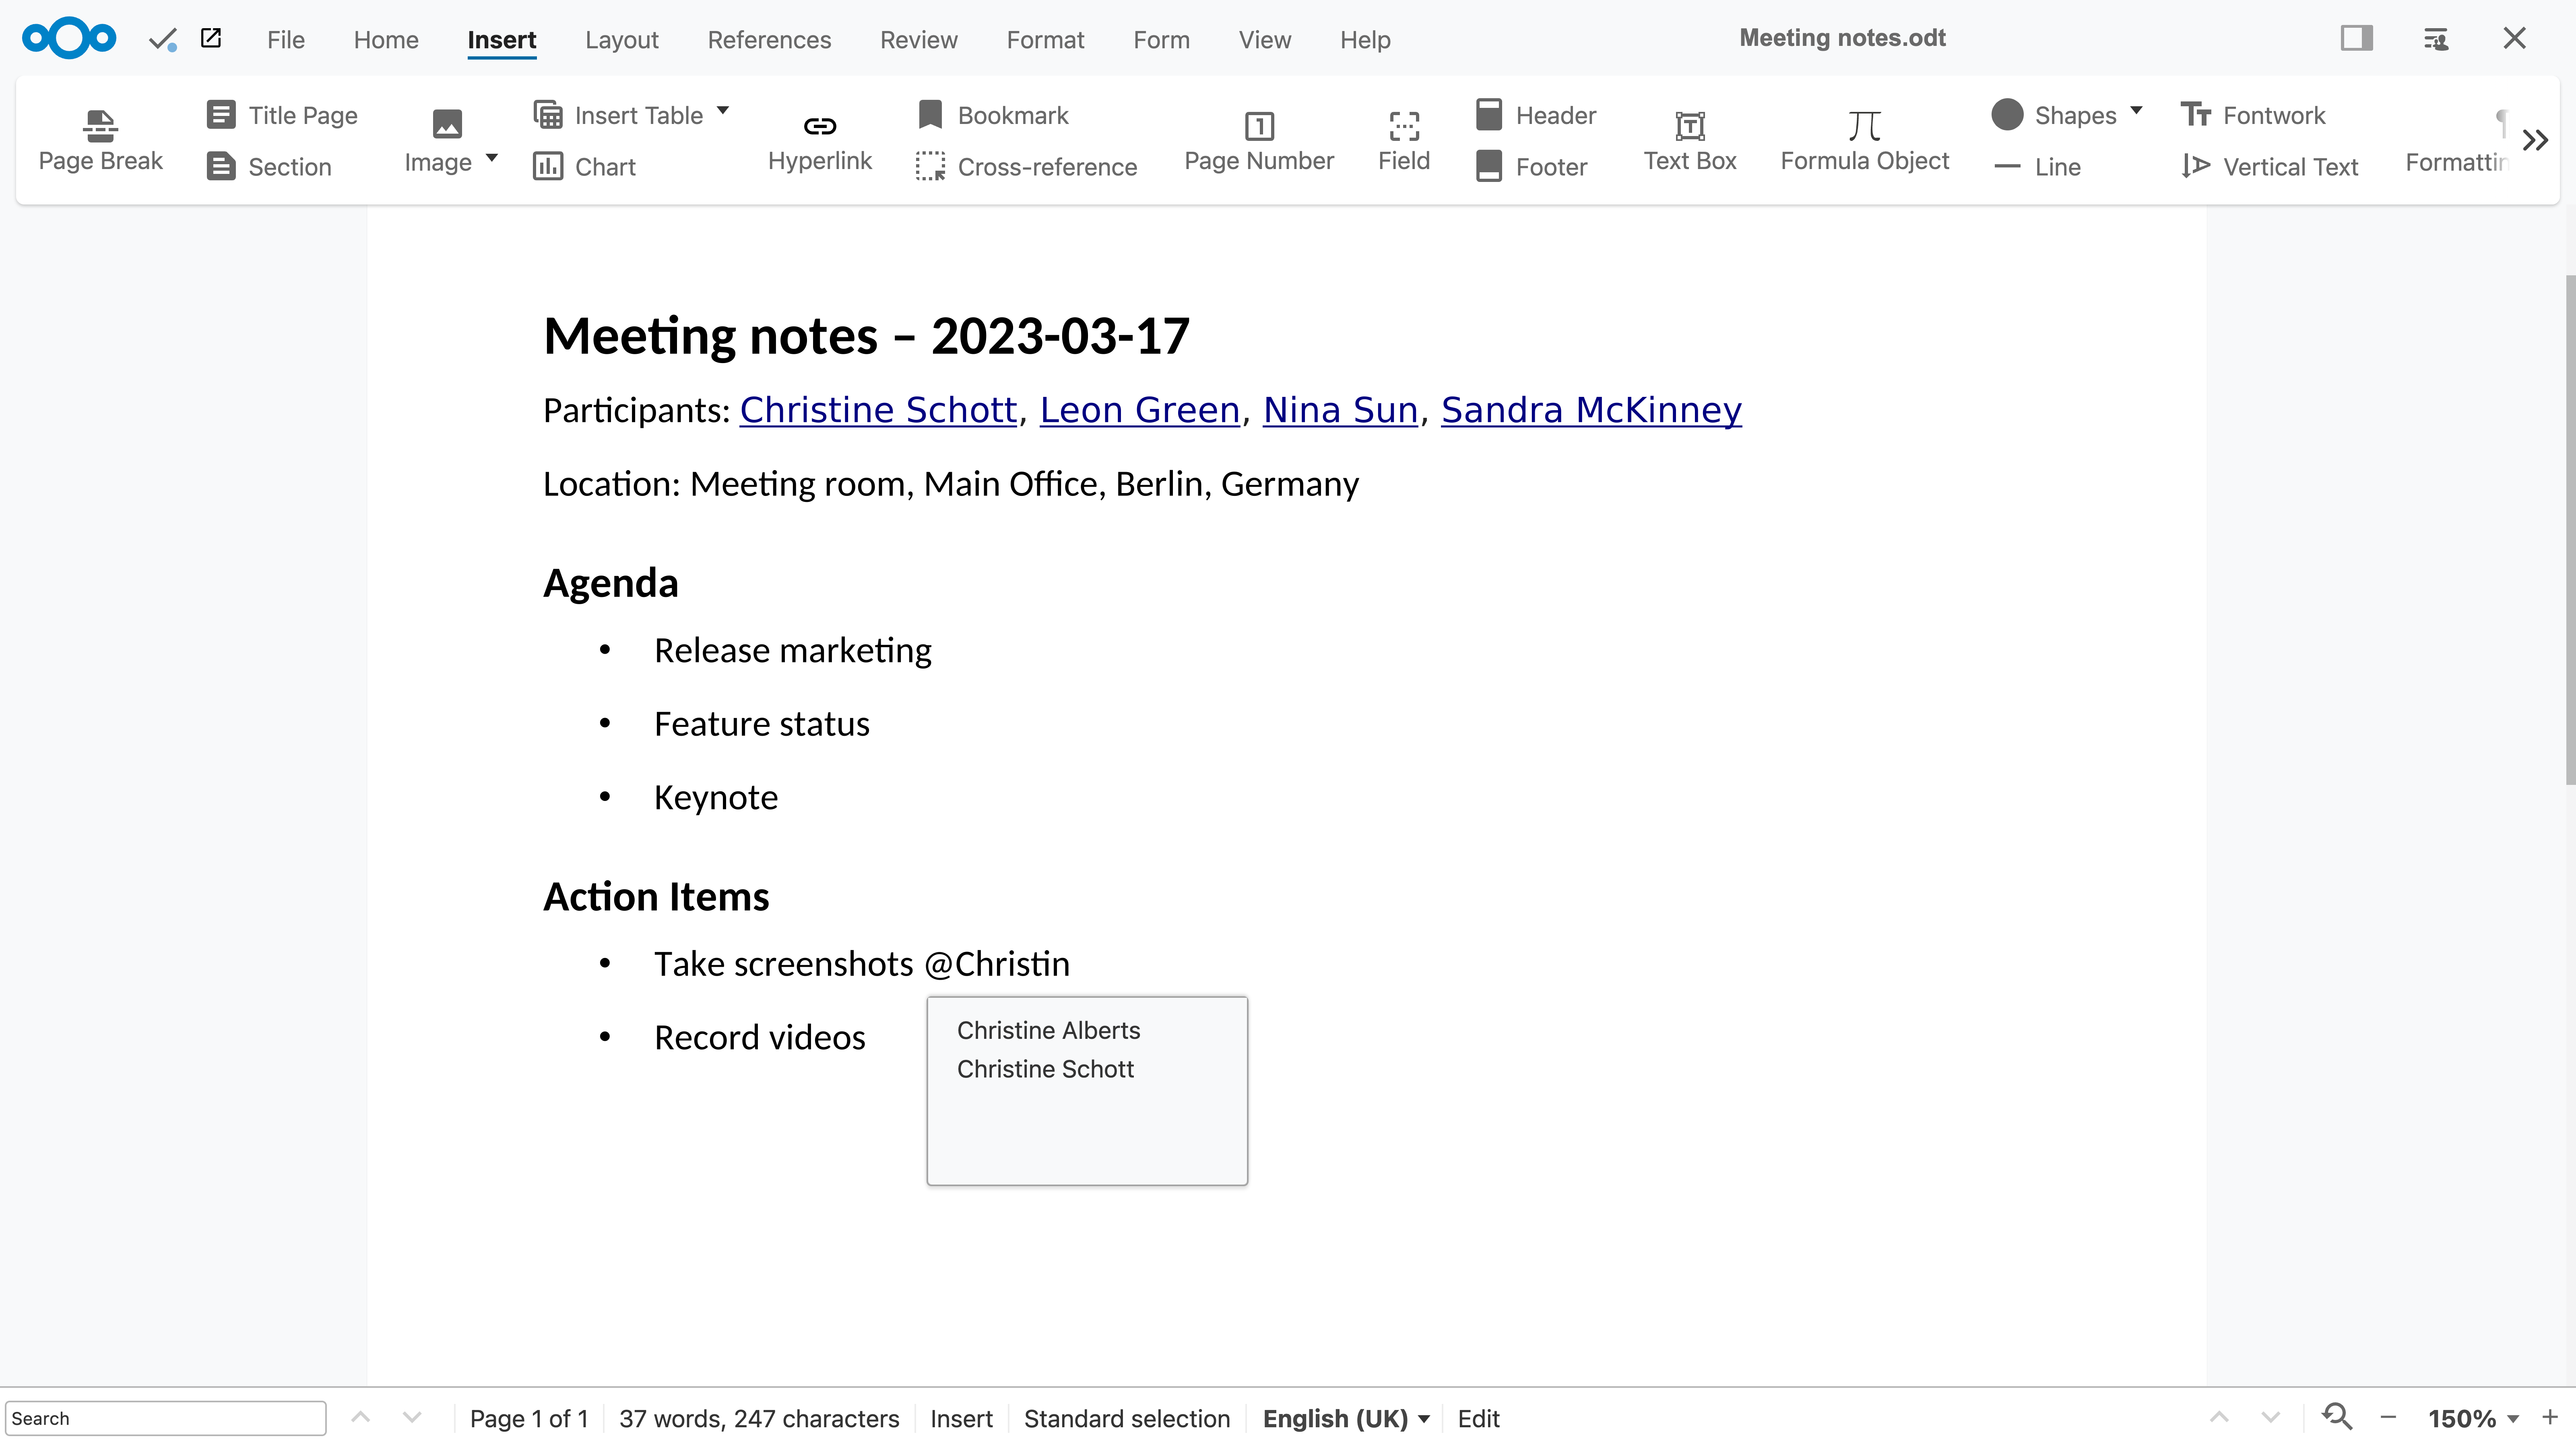Open Nina Sun participant link
Viewport: 2576px width, 1449px height.
click(1340, 410)
